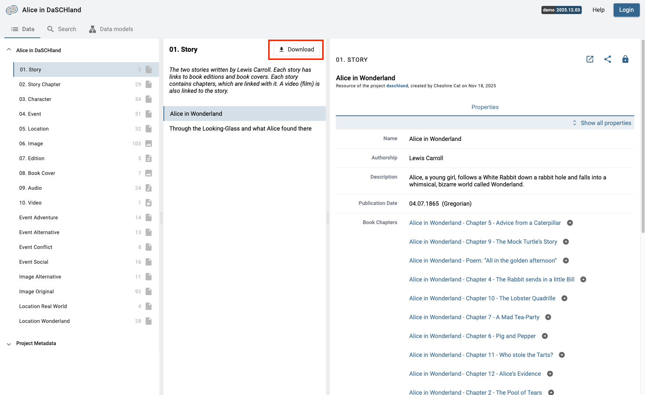This screenshot has width=645, height=395.
Task: Click the magnifier icon on the Search tab
Action: [x=50, y=29]
